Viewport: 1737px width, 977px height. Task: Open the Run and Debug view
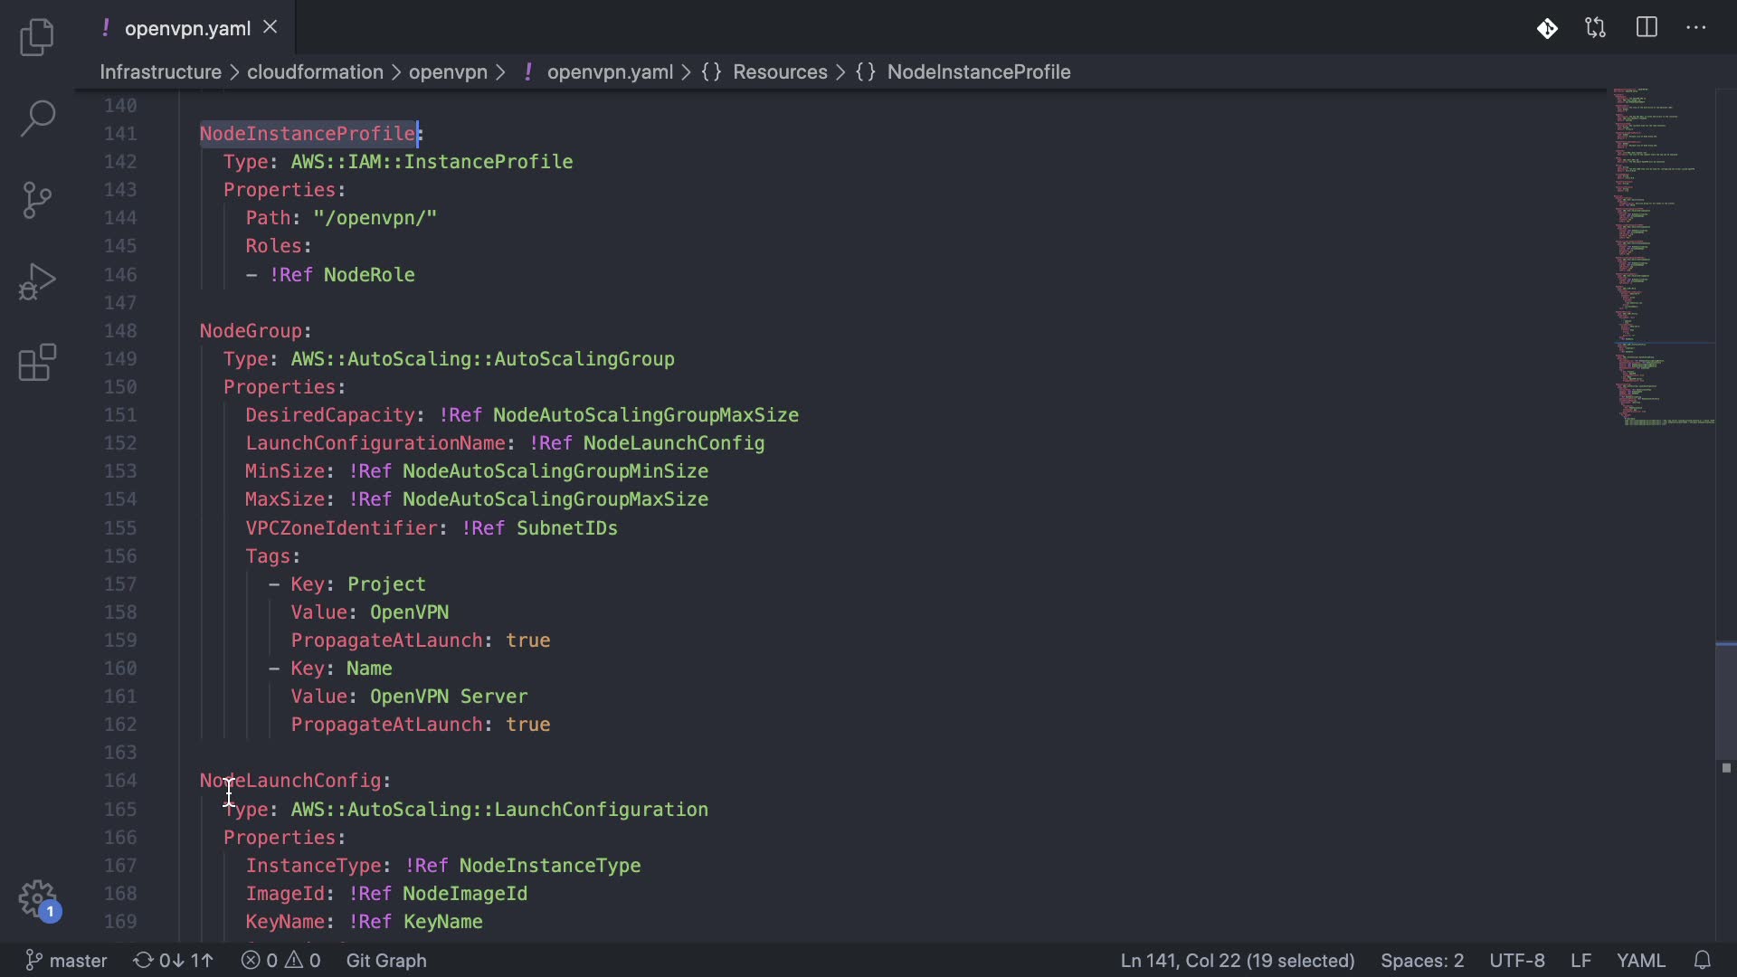coord(37,281)
